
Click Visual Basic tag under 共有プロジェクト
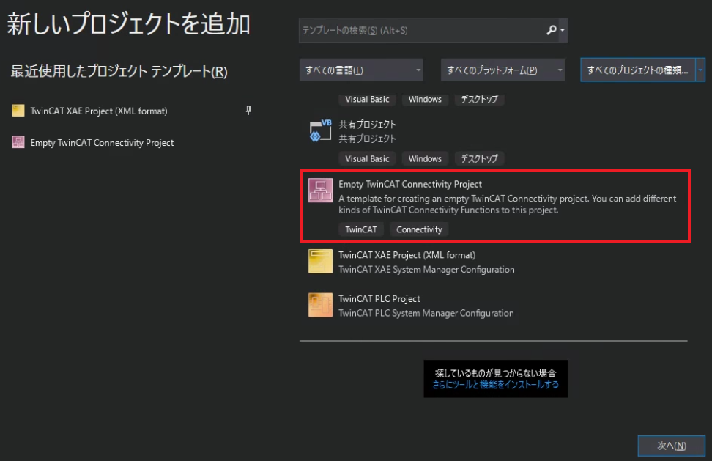pyautogui.click(x=367, y=158)
